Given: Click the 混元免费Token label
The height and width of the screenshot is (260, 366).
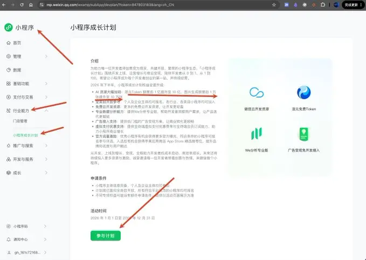Looking at the screenshot, I should pyautogui.click(x=303, y=109).
